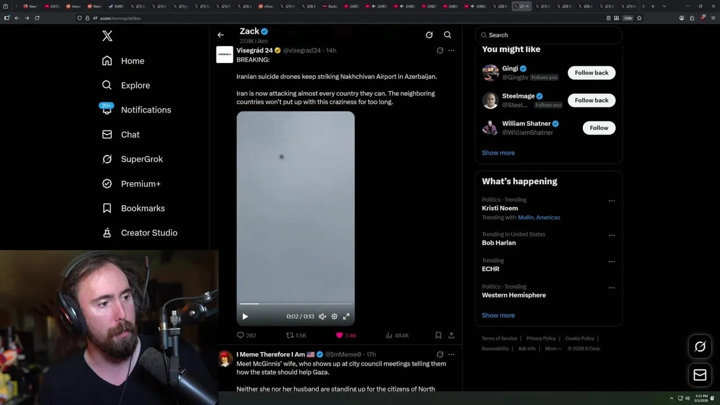720x405 pixels.
Task: Reply to the post with 282 comments
Action: pyautogui.click(x=246, y=335)
